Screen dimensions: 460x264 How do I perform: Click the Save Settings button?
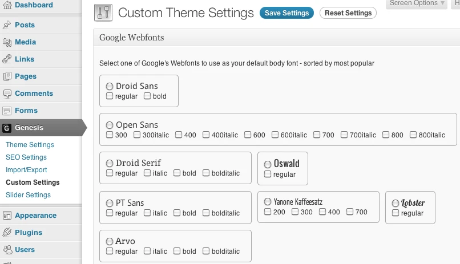[287, 13]
